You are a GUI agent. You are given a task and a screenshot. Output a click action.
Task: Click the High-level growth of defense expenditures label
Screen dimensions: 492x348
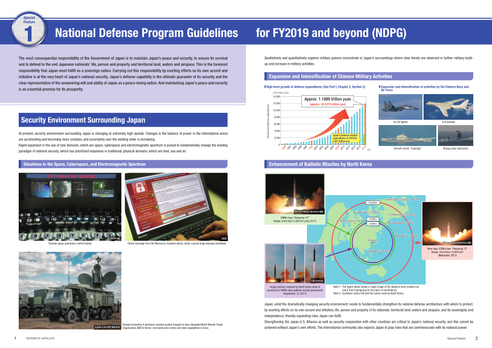pyautogui.click(x=315, y=87)
